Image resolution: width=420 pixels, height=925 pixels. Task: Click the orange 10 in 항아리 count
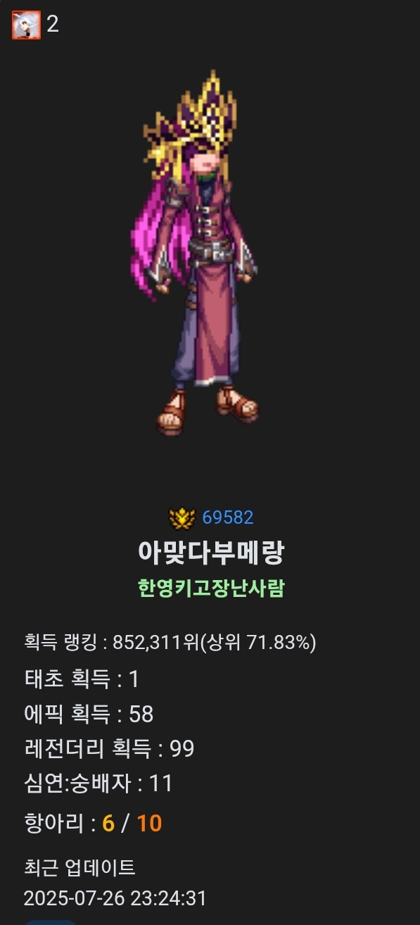(x=149, y=823)
